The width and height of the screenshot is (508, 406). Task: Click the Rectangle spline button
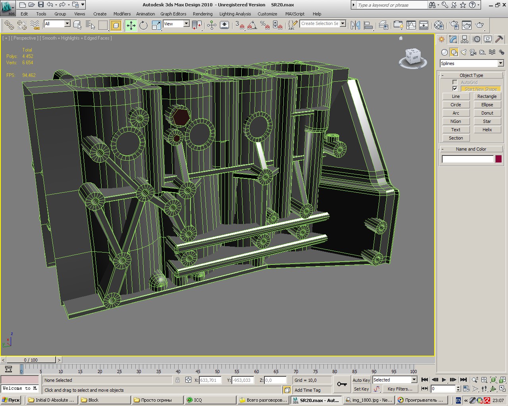(487, 96)
